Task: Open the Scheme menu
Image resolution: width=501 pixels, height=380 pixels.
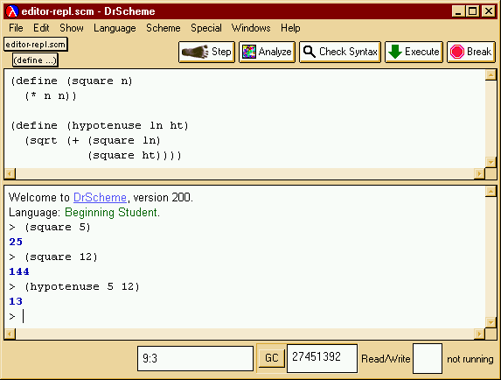Action: coord(164,28)
